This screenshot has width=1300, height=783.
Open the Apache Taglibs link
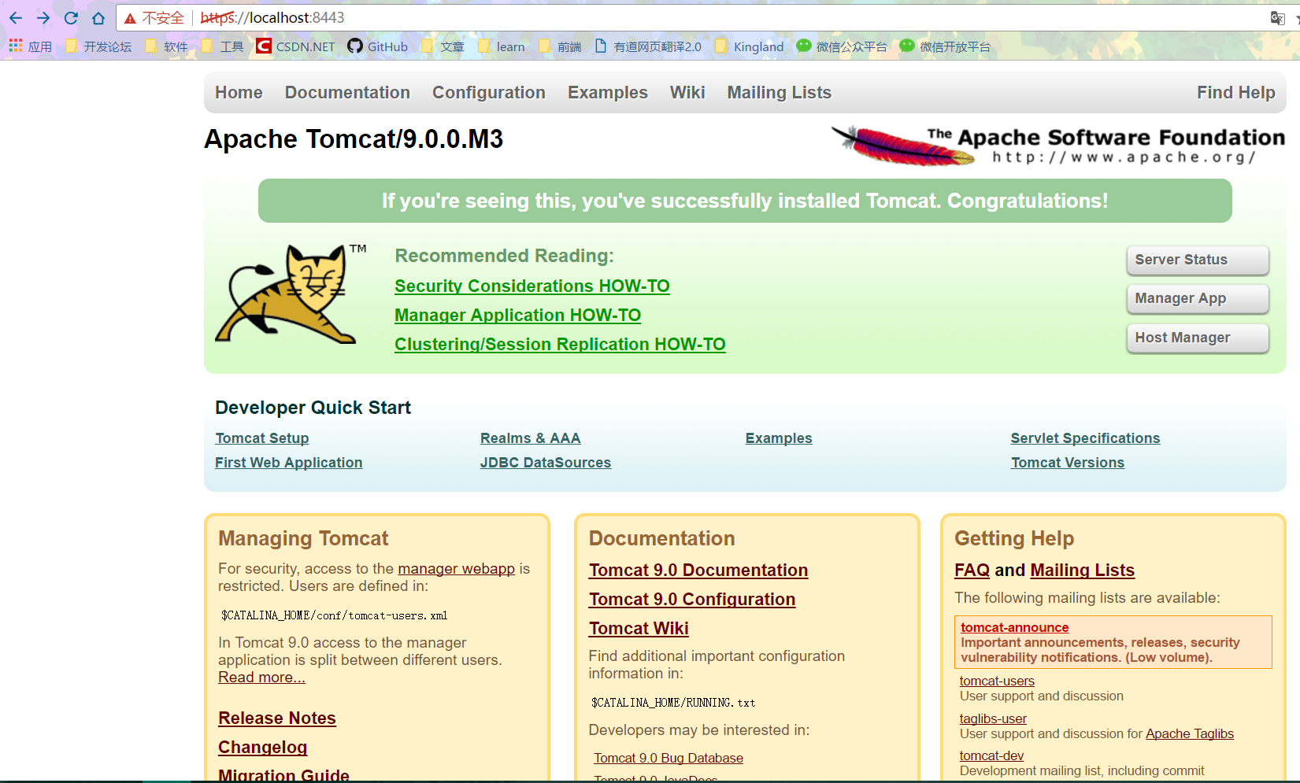[x=1190, y=733]
